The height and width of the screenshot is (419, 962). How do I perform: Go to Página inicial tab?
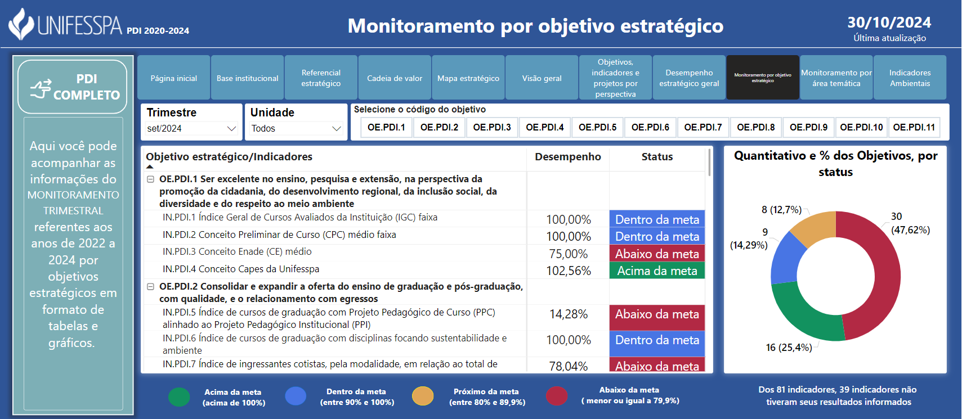tap(174, 78)
